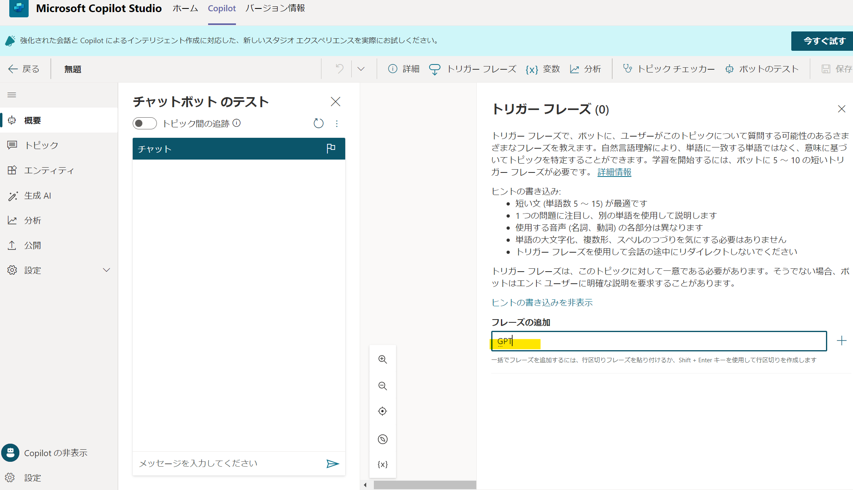Image resolution: width=853 pixels, height=490 pixels.
Task: Add phrase with plus icon
Action: [841, 341]
